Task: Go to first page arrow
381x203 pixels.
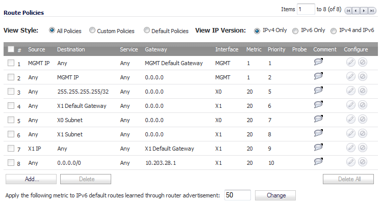Action: (348, 11)
